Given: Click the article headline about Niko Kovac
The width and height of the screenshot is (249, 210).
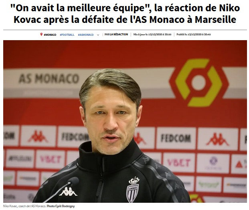Looking at the screenshot, I should coord(125,14).
